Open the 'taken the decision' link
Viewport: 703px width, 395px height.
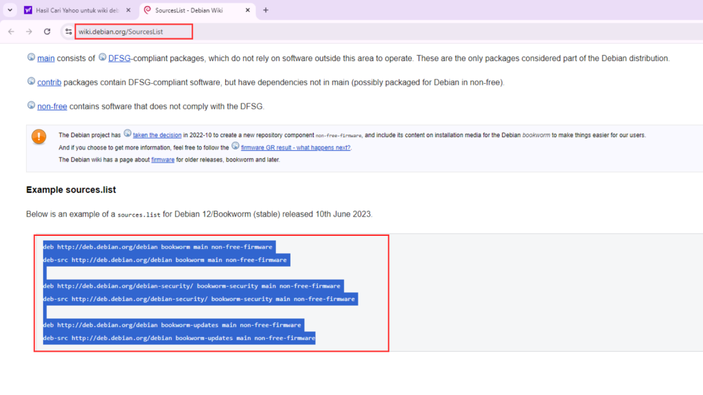pyautogui.click(x=157, y=135)
